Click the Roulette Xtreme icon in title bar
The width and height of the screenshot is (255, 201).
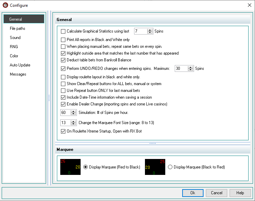(5, 5)
